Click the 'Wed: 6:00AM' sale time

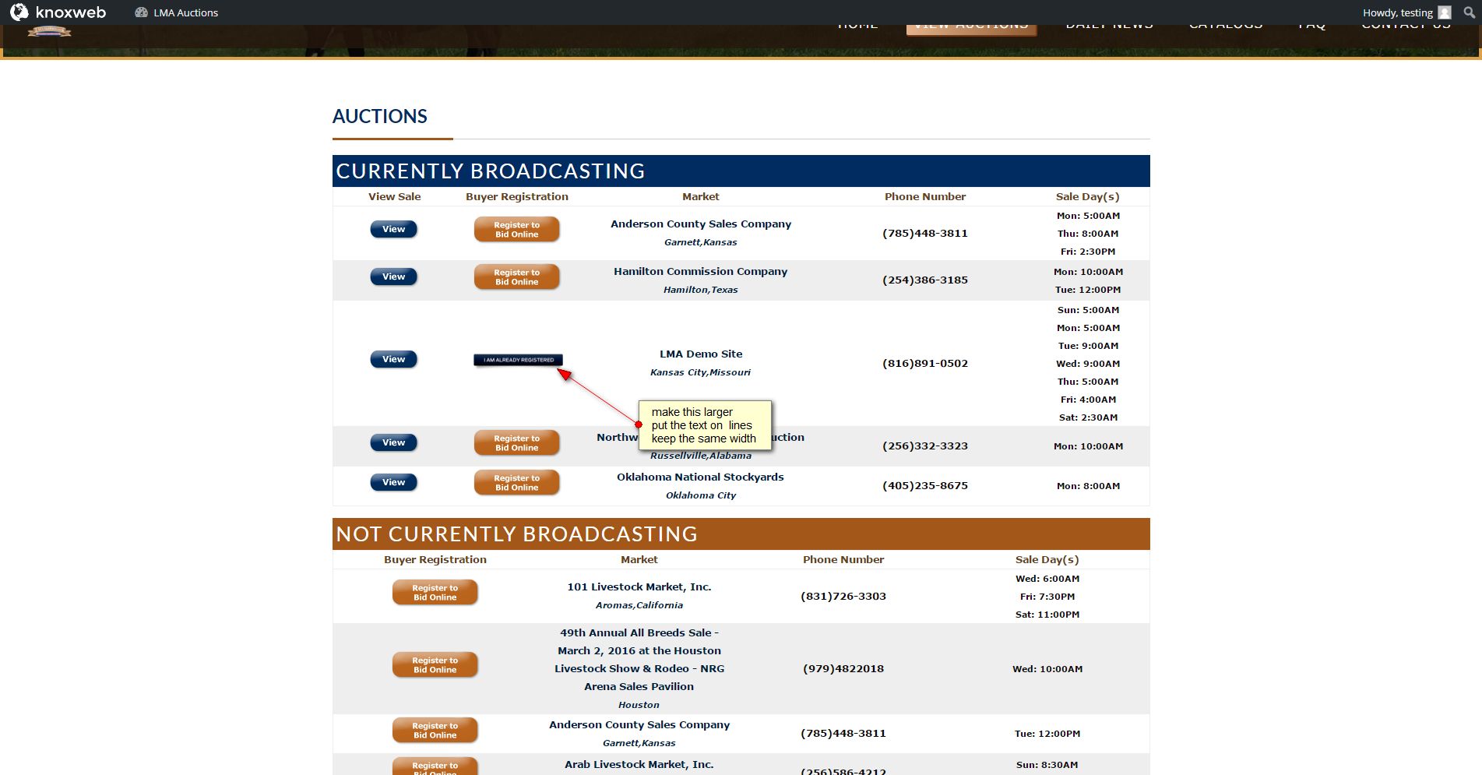pos(1047,579)
